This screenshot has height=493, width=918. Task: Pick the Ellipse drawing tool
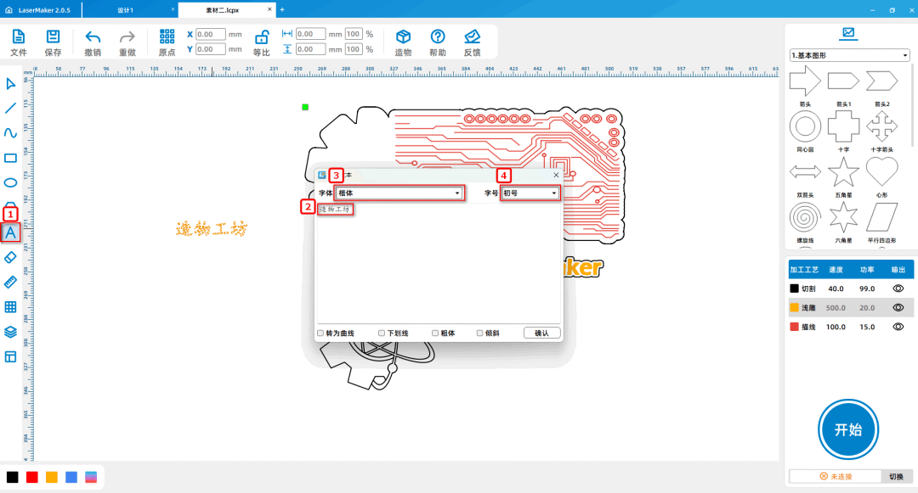click(11, 182)
